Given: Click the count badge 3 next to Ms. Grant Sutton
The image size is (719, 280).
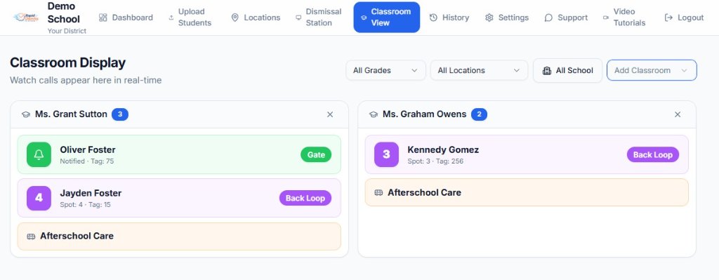Looking at the screenshot, I should point(120,114).
